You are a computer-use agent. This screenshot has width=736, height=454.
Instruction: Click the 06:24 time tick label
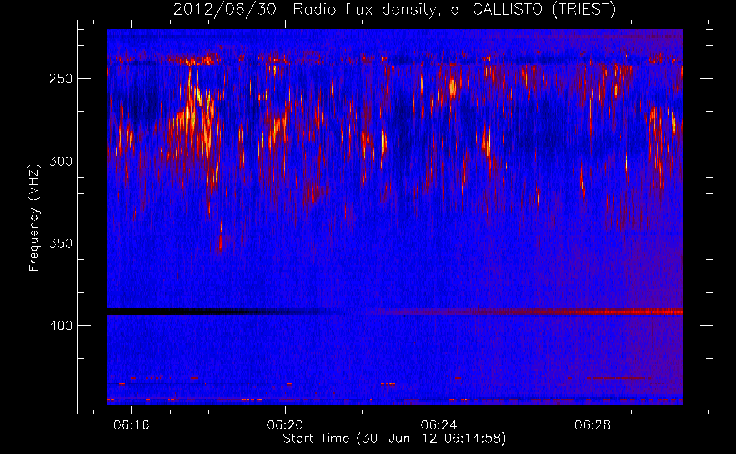(439, 425)
